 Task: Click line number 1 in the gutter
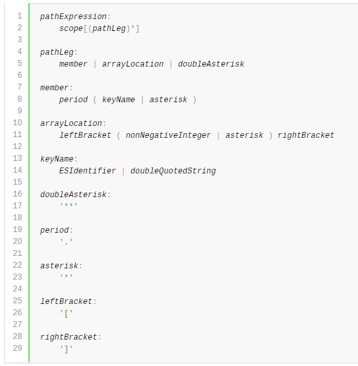pos(20,16)
